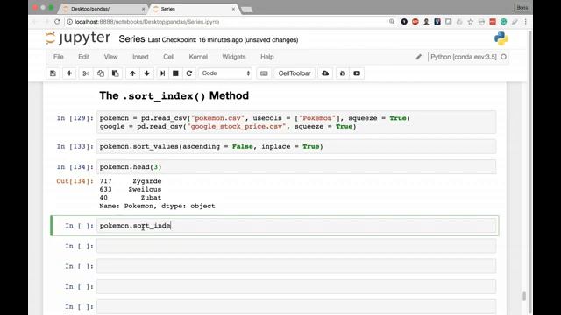Click the Zweilous output row
Screen dimensions: 561x315
pos(131,189)
